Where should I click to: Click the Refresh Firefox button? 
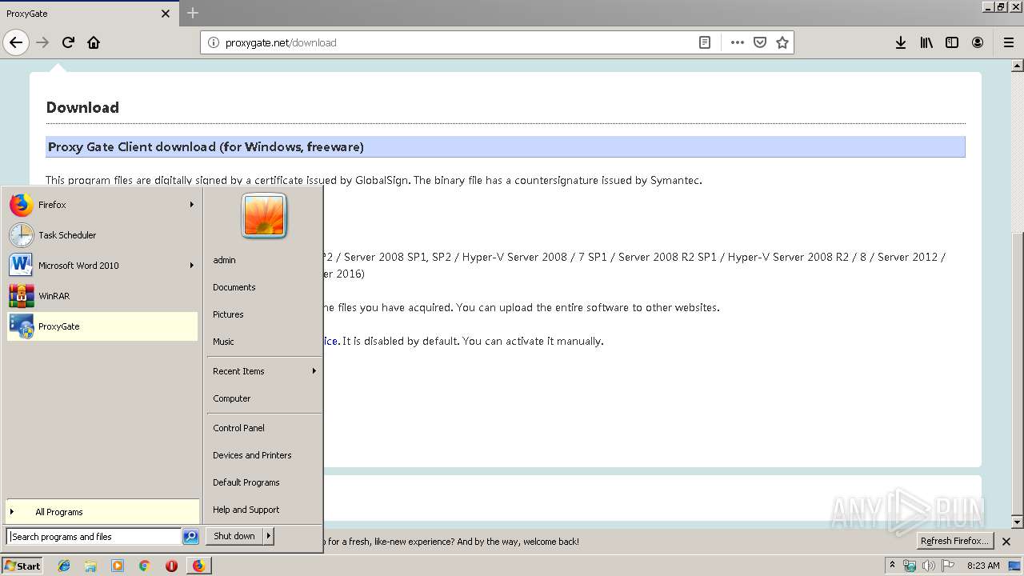(955, 541)
